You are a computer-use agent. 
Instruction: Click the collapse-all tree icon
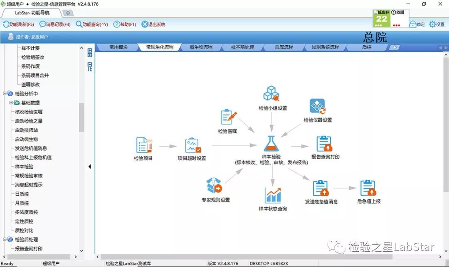tap(90, 67)
